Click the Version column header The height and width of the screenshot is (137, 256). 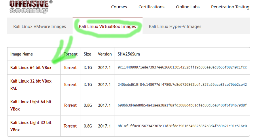pyautogui.click(x=105, y=54)
